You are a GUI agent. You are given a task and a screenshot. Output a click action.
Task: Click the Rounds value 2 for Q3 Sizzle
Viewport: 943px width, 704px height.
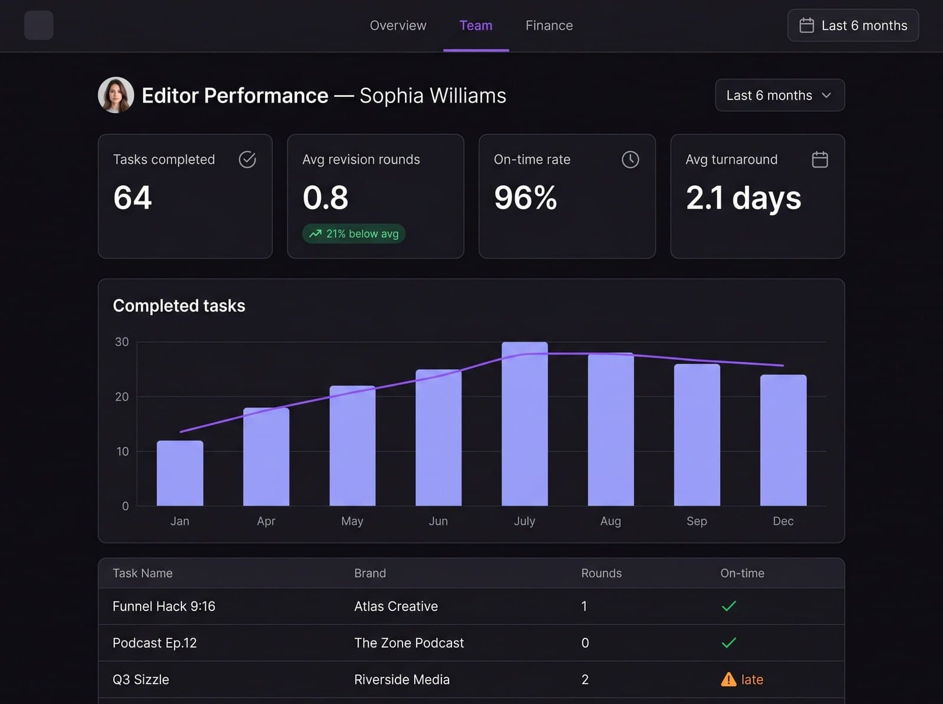[x=585, y=679]
